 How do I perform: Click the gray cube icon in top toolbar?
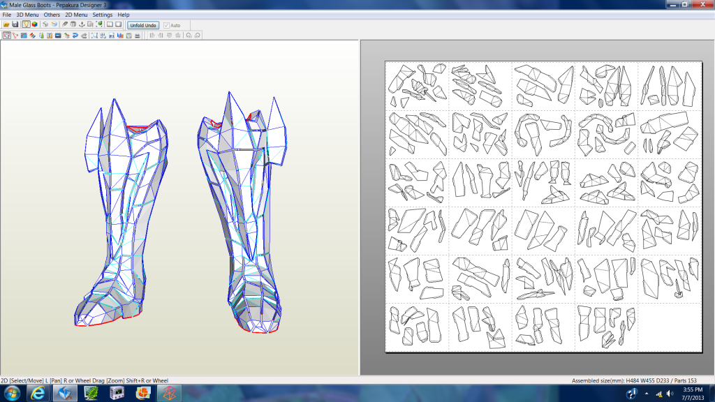tap(45, 24)
